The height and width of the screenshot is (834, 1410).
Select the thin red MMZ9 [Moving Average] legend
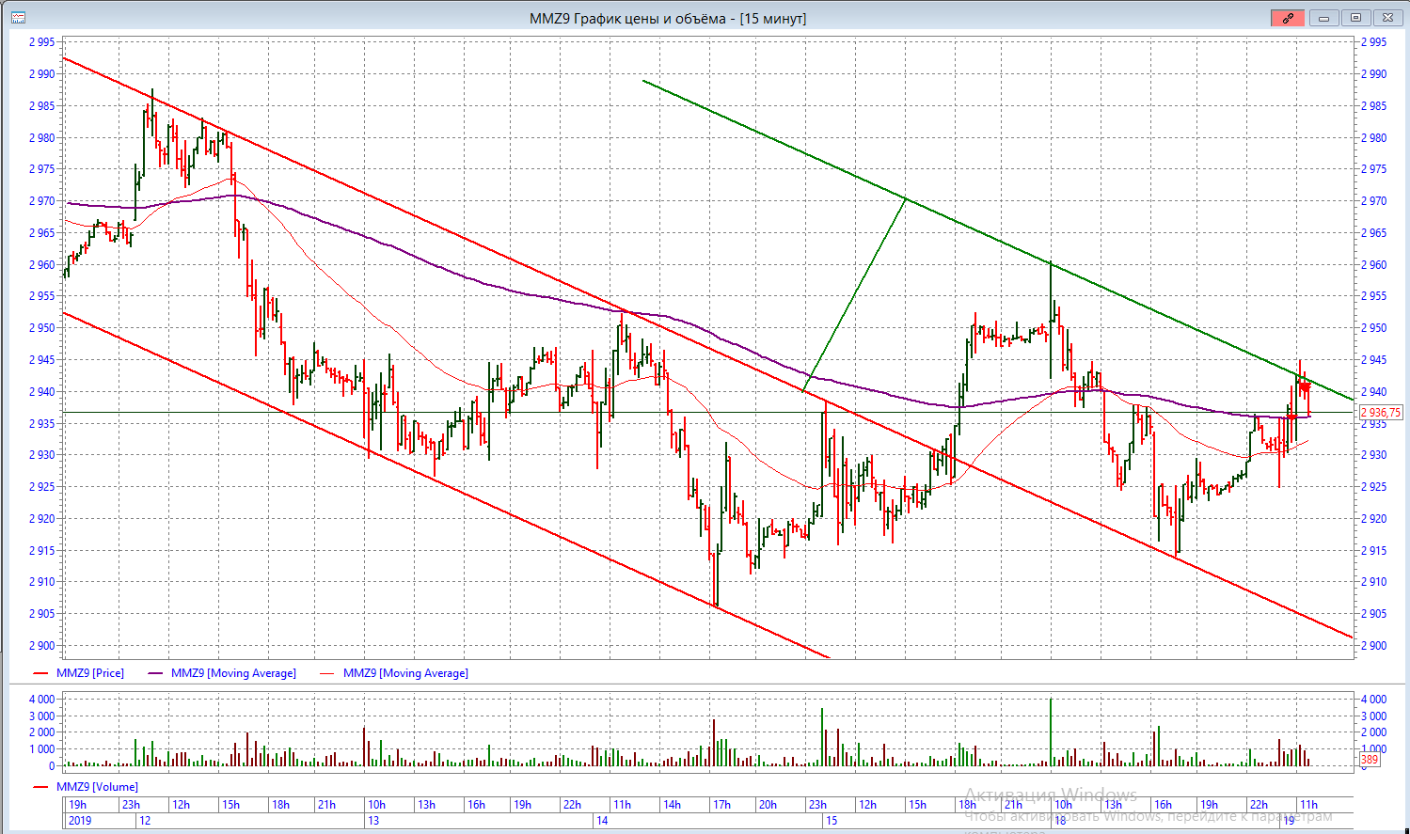[x=405, y=673]
